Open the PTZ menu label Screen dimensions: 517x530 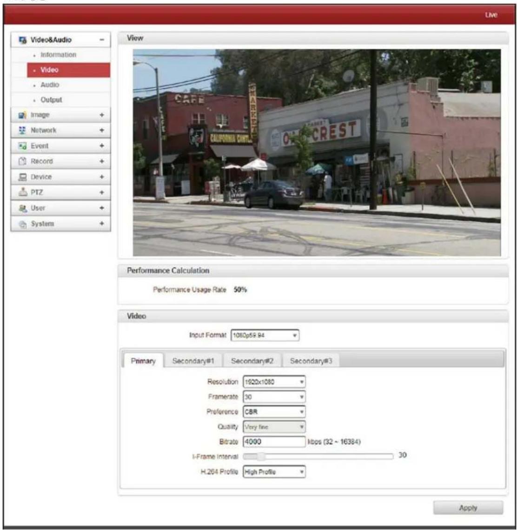[37, 192]
